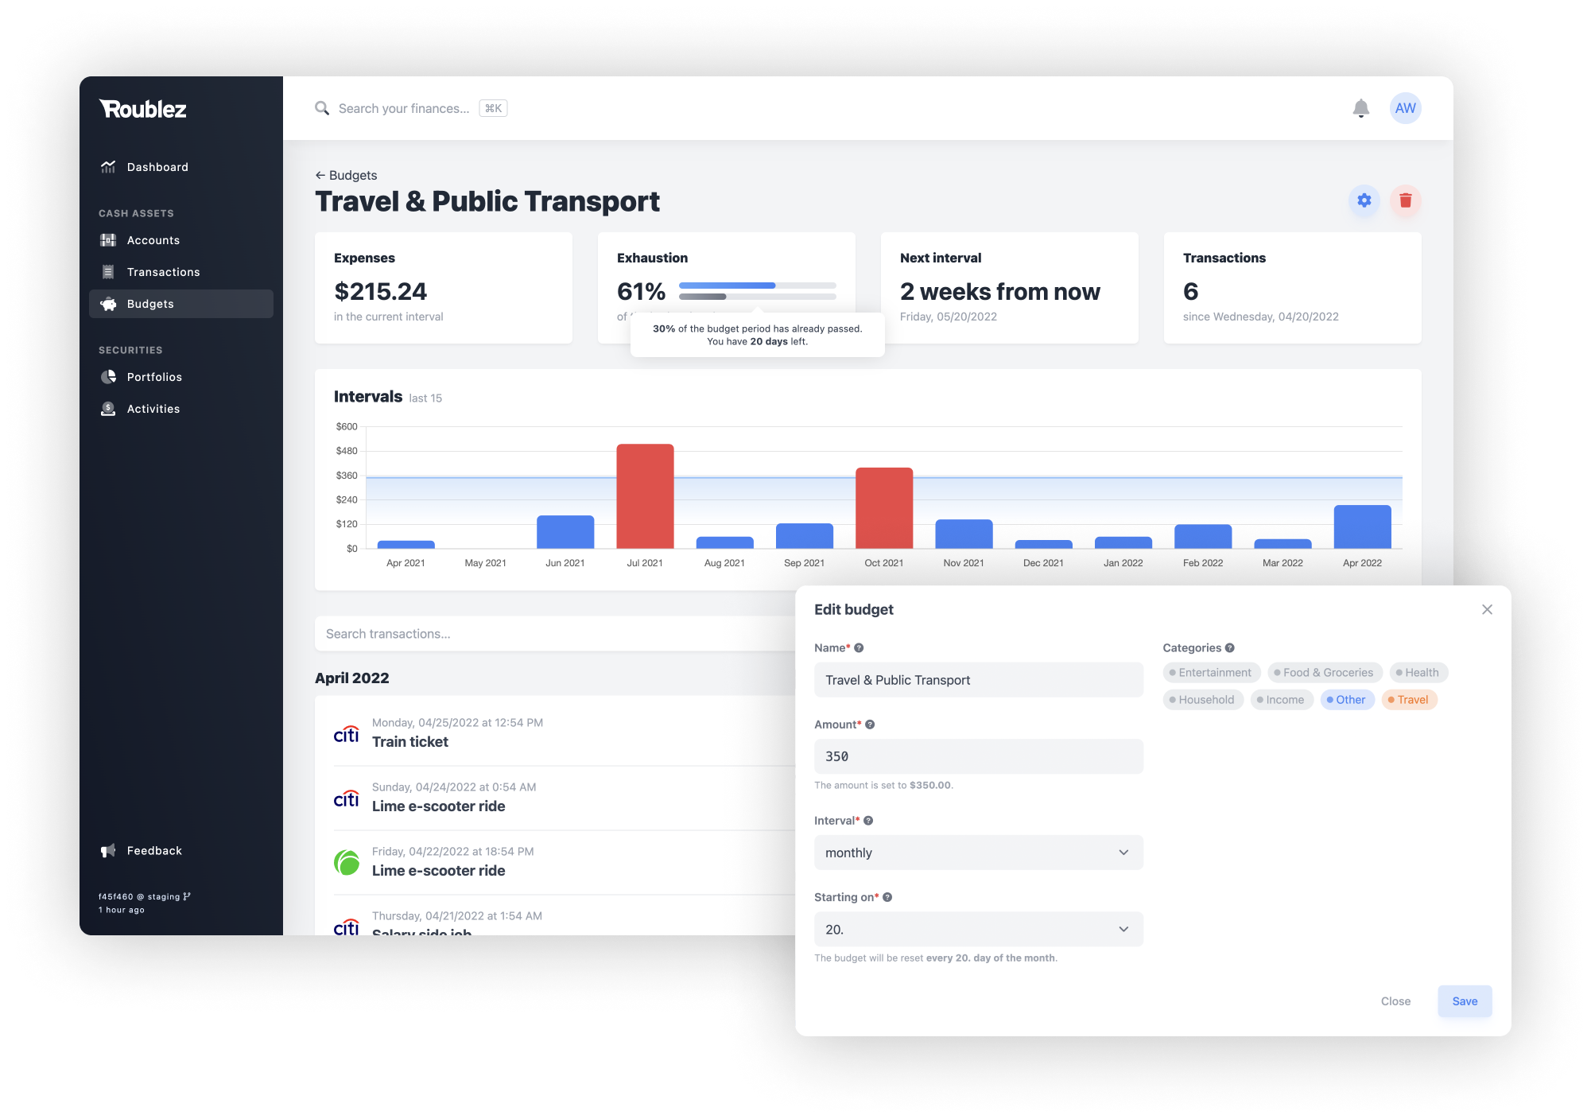This screenshot has width=1591, height=1119.
Task: Edit the budget Name field
Action: (x=979, y=680)
